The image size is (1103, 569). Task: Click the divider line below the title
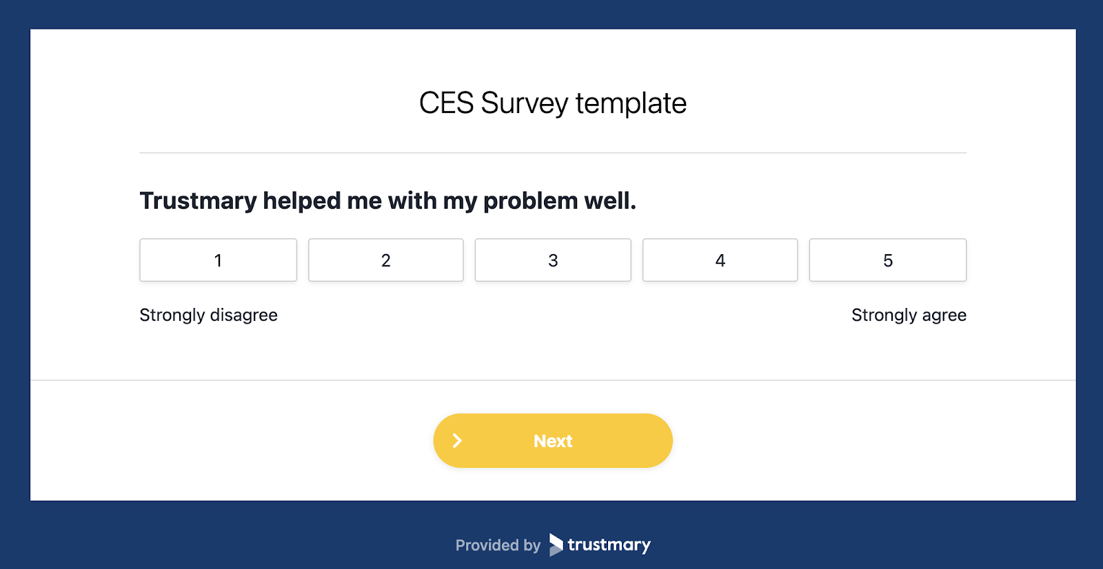click(553, 153)
